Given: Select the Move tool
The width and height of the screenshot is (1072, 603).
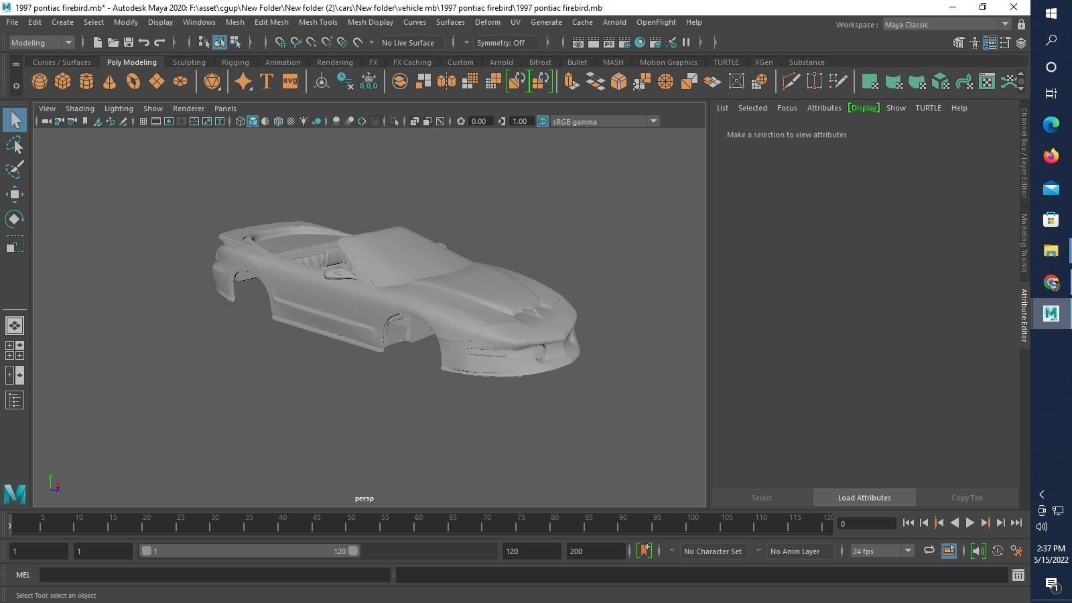Looking at the screenshot, I should 15,194.
